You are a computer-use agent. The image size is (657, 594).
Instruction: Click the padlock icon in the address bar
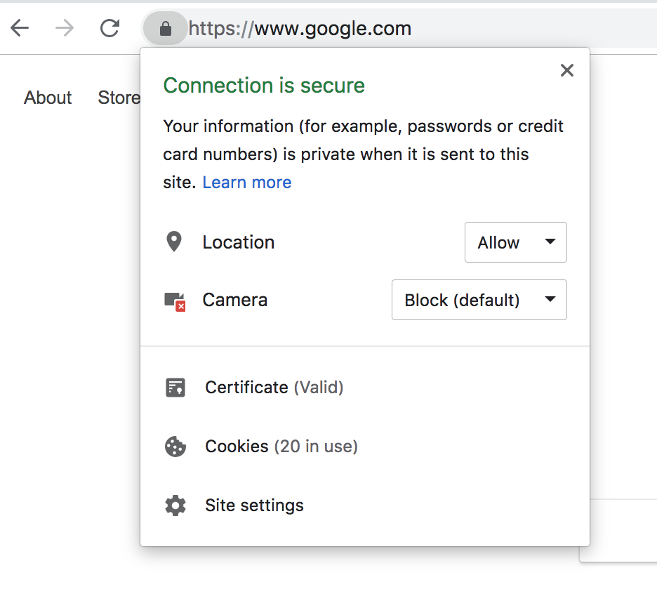click(166, 29)
